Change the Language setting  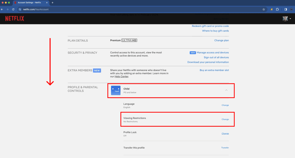225,105
